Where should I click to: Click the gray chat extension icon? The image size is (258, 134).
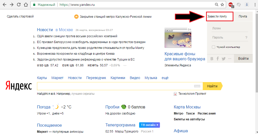(239, 5)
